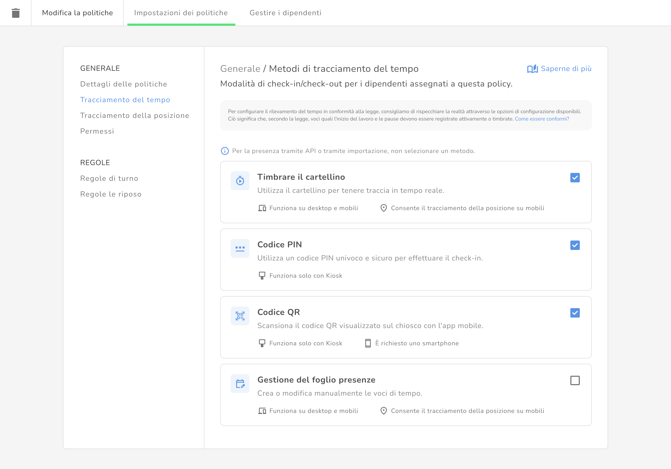This screenshot has height=469, width=671.
Task: Click the blue info circle icon
Action: (x=224, y=151)
